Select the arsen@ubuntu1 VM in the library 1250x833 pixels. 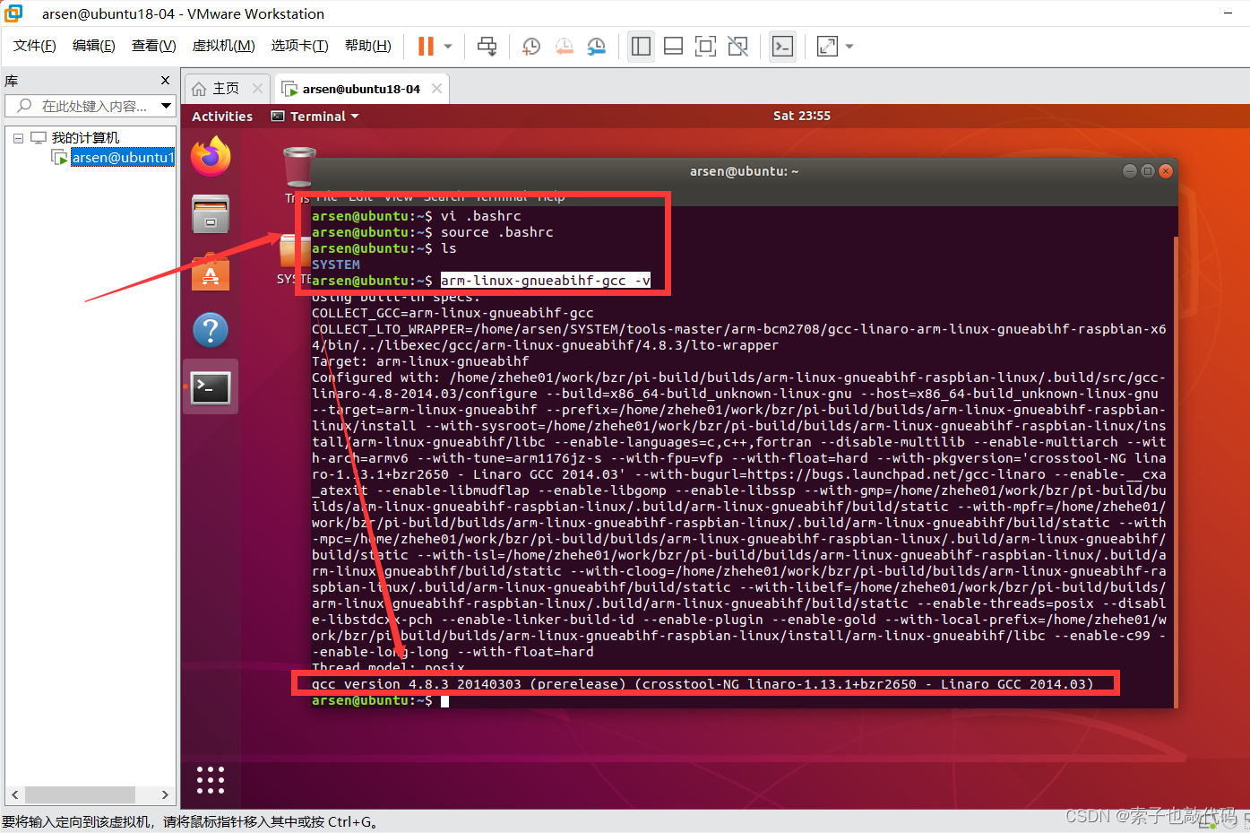[122, 158]
